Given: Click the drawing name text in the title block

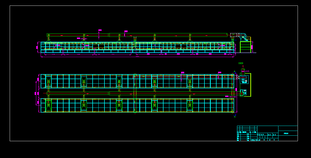Looking at the screenshot, I should pos(286,134).
